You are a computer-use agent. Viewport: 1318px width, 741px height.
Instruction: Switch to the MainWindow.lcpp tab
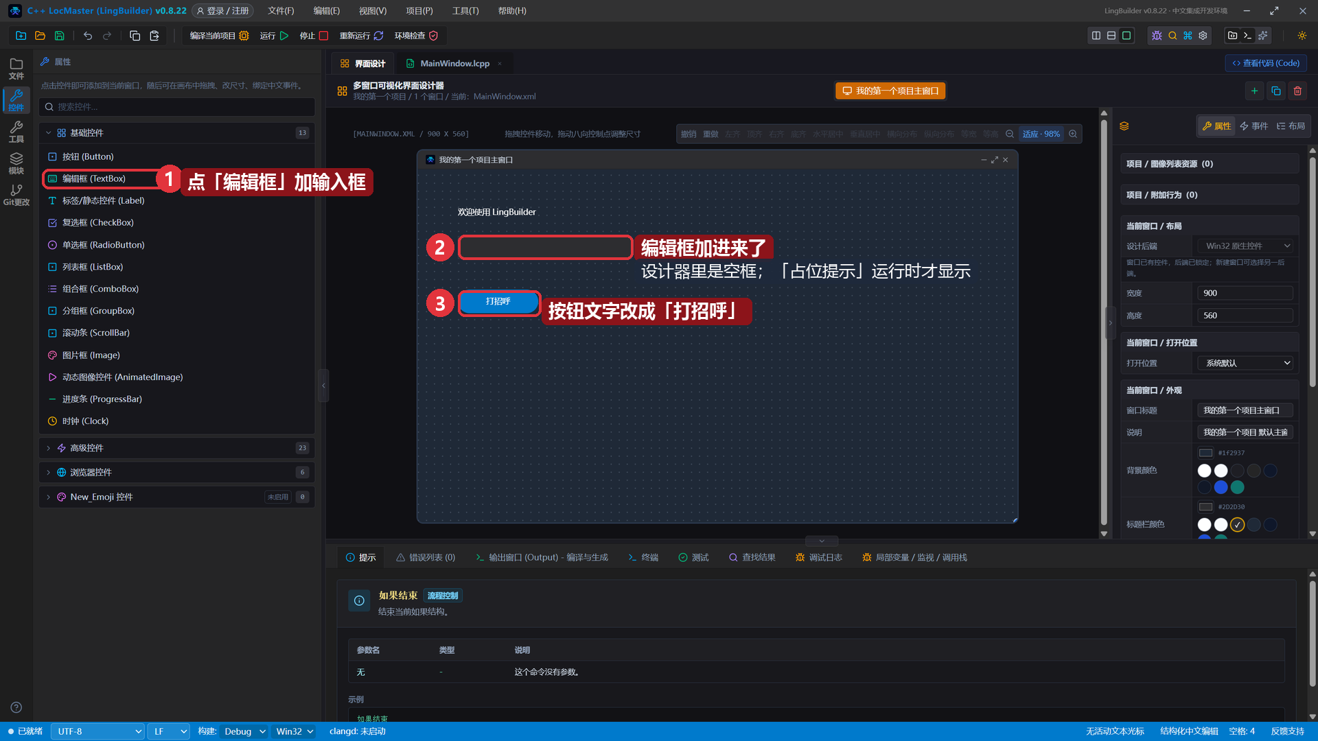click(454, 63)
